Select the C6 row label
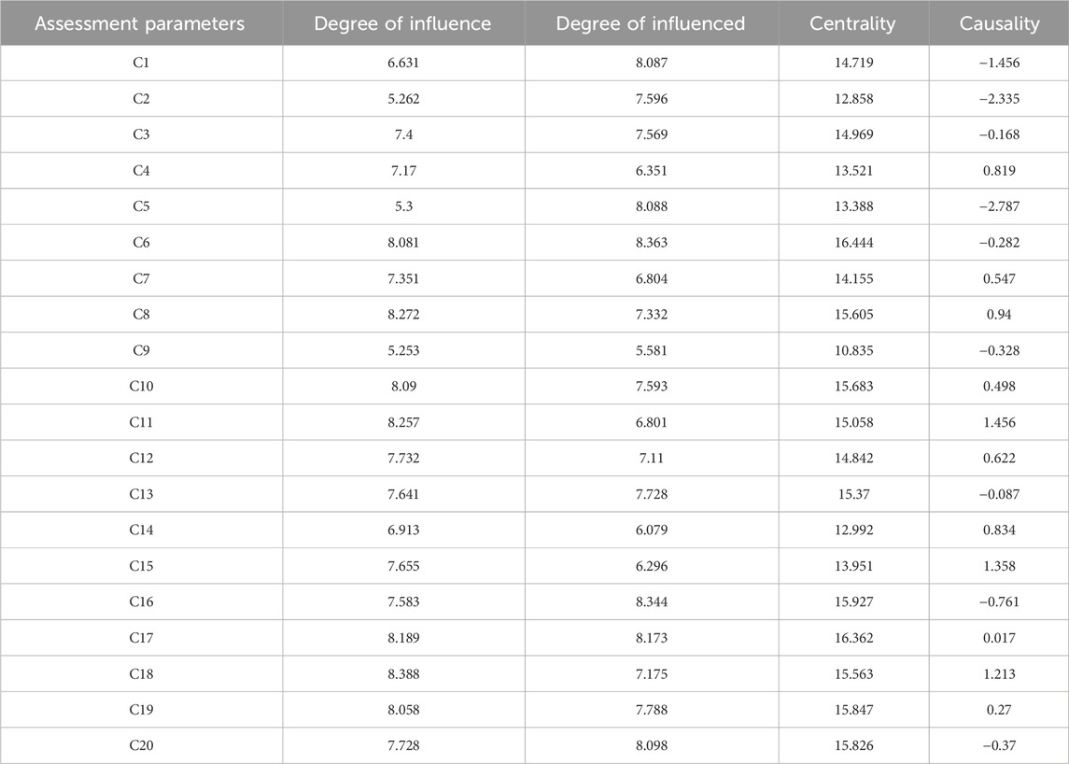 [140, 243]
